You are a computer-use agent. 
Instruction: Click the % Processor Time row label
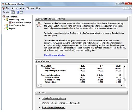pos(52,80)
